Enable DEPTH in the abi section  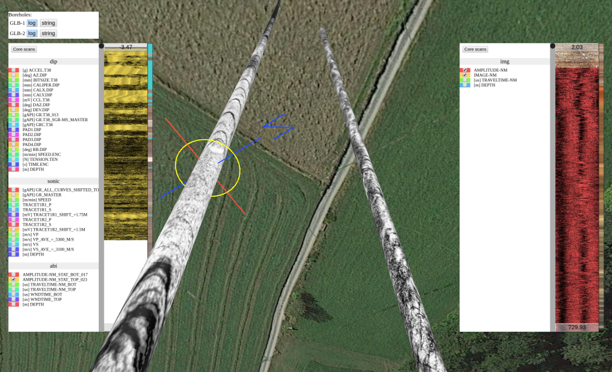(14, 304)
